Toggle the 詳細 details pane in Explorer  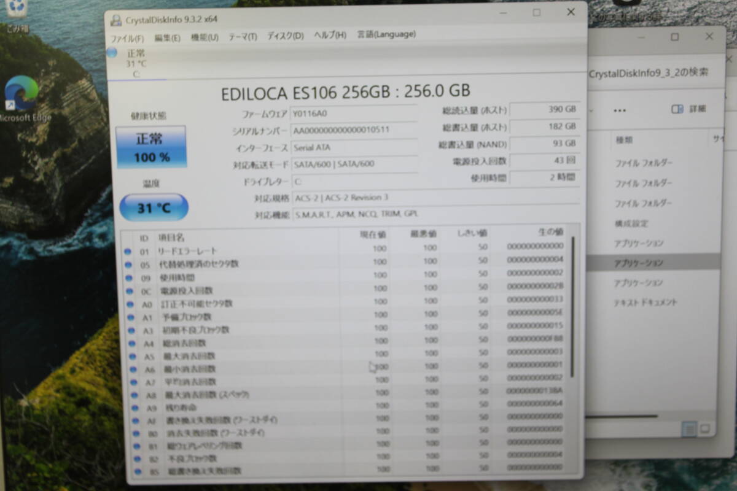click(x=689, y=109)
